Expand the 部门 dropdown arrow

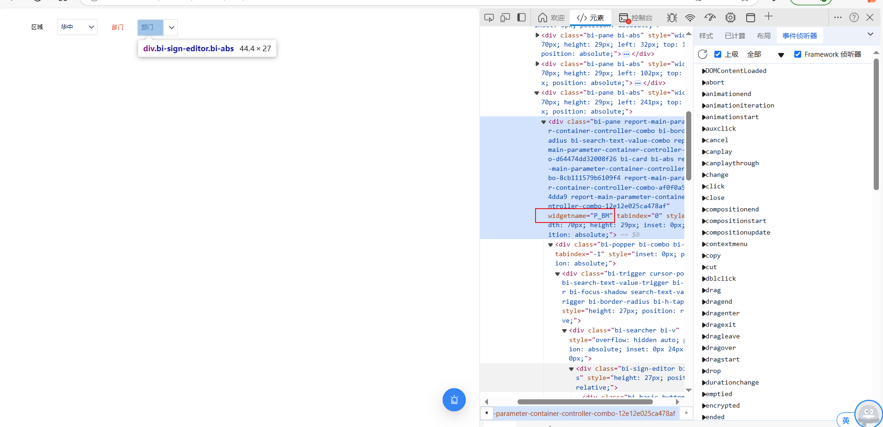[171, 28]
